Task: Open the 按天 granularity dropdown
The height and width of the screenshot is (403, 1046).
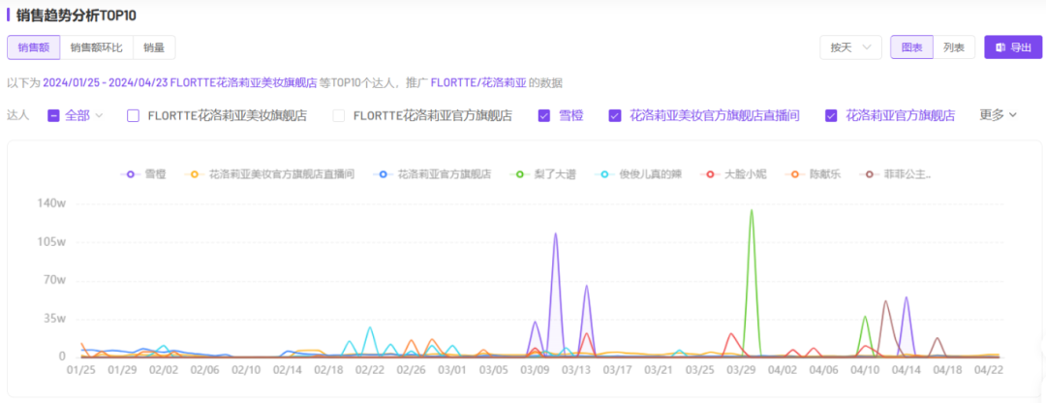Action: click(x=849, y=47)
